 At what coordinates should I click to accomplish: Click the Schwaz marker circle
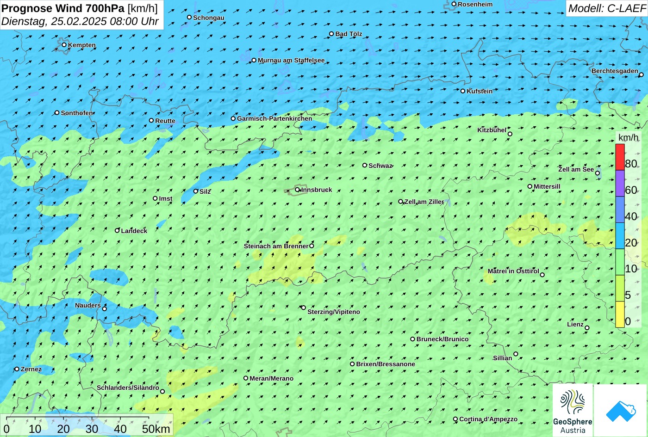click(x=365, y=165)
